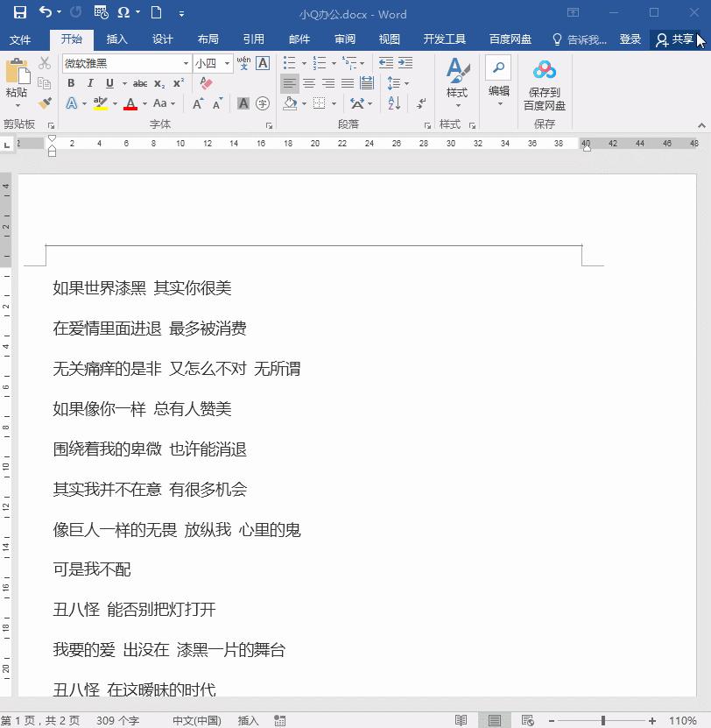Image resolution: width=711 pixels, height=728 pixels.
Task: Create a new blank document icon
Action: click(157, 12)
